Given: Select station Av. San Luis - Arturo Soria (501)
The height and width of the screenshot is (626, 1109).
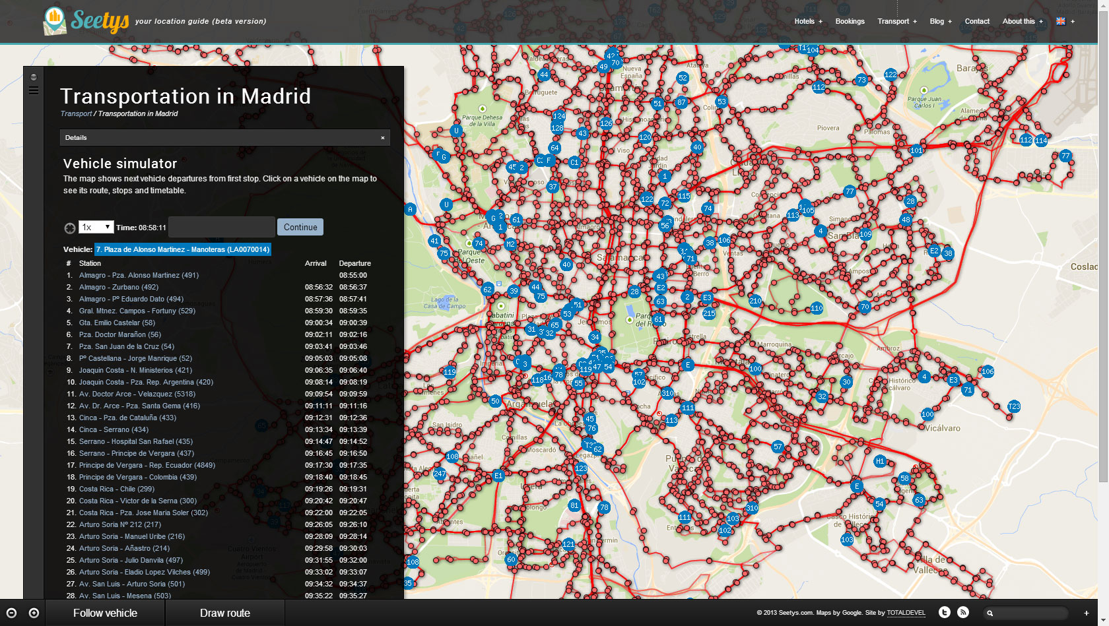Looking at the screenshot, I should click(132, 584).
